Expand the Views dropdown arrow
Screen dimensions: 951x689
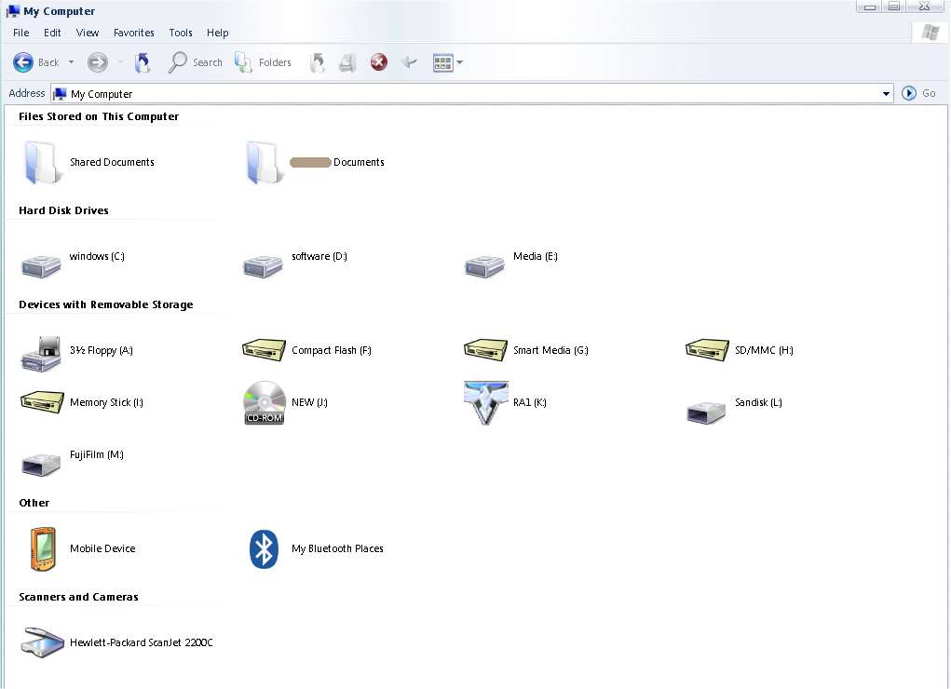[x=460, y=62]
